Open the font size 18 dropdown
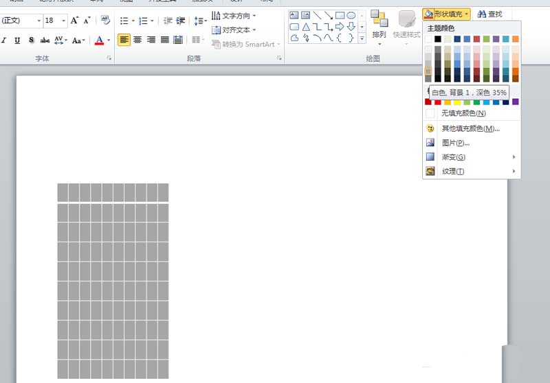This screenshot has width=550, height=383. pyautogui.click(x=63, y=21)
